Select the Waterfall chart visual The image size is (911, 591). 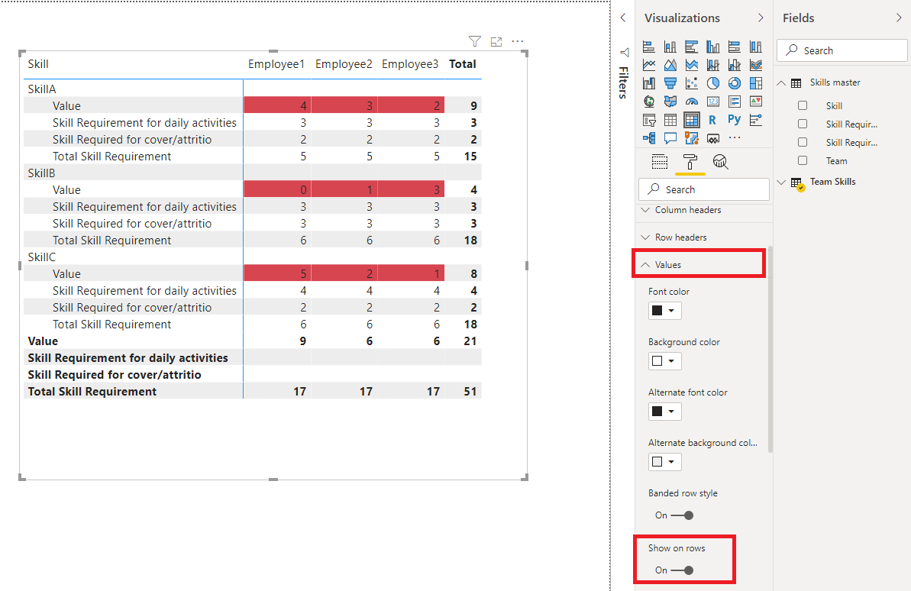pos(649,83)
